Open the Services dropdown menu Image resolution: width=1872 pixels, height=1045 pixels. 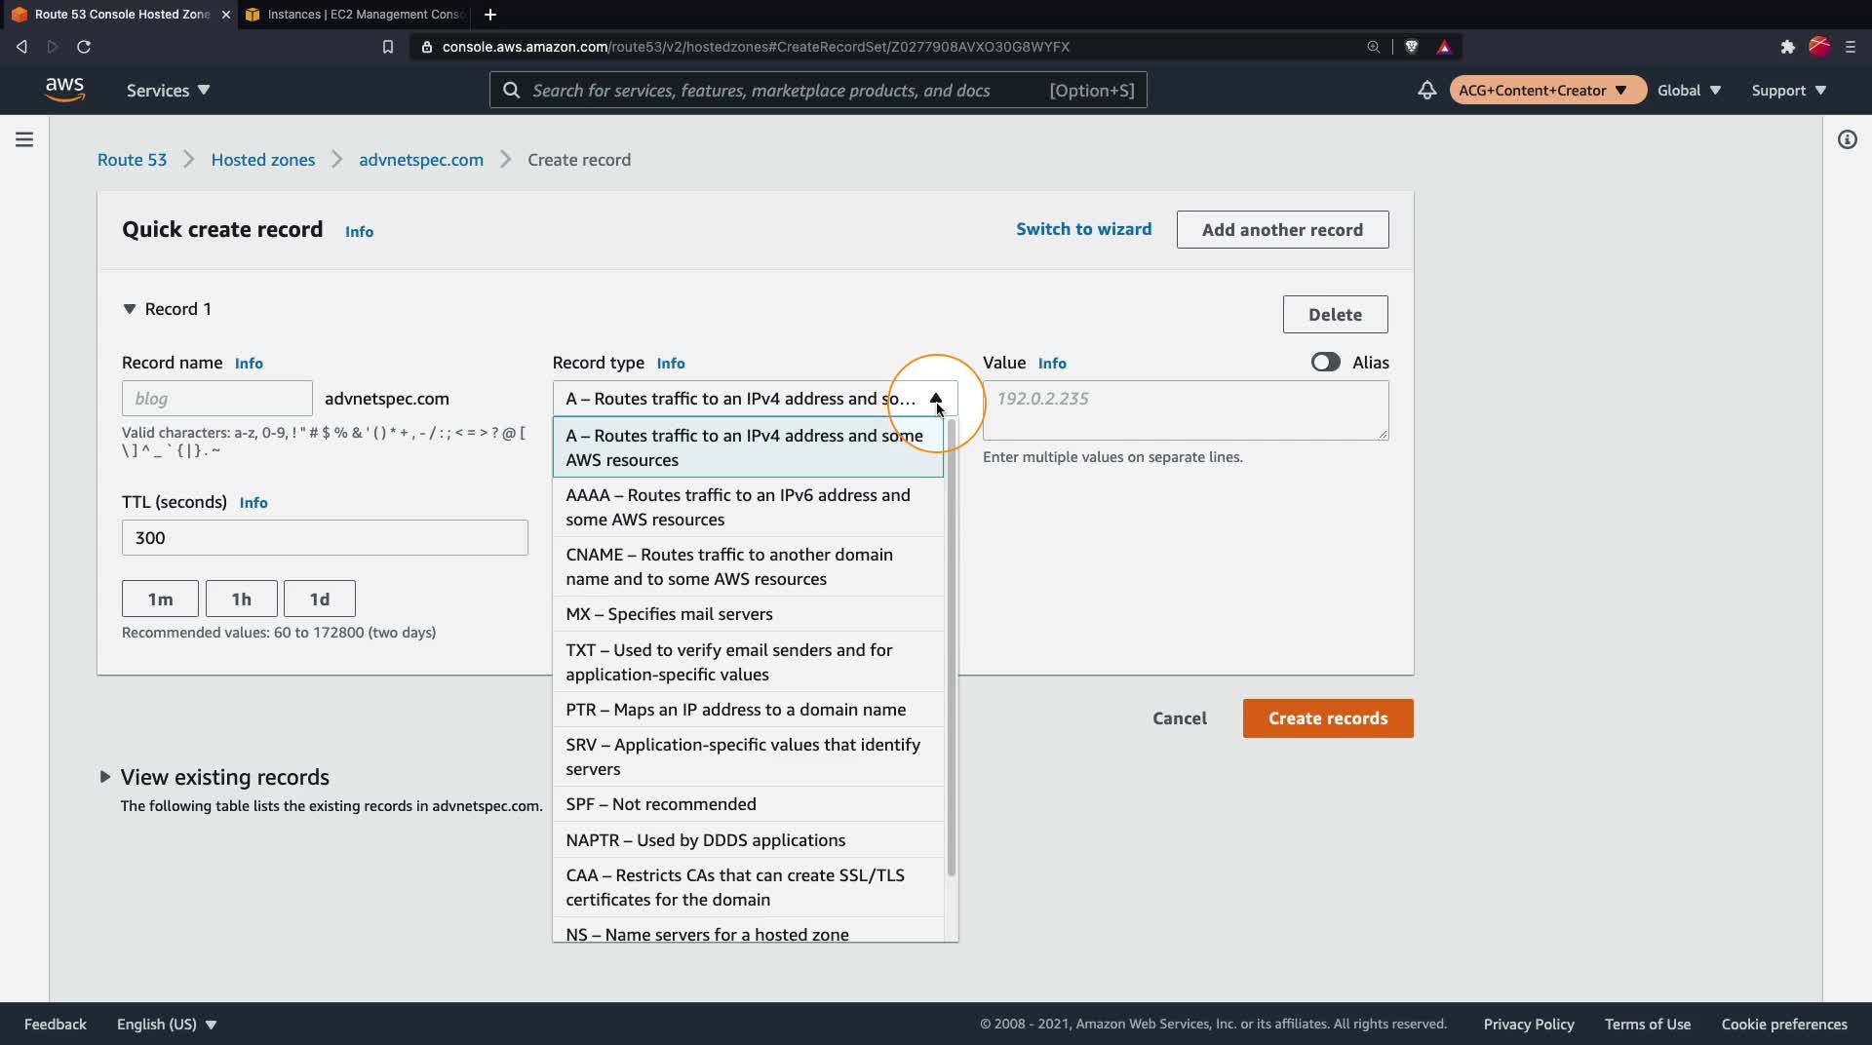[168, 90]
